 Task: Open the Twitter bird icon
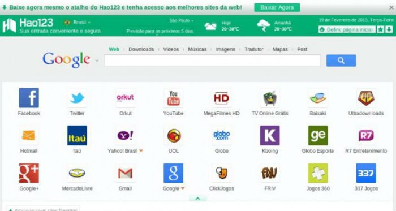coord(77,98)
